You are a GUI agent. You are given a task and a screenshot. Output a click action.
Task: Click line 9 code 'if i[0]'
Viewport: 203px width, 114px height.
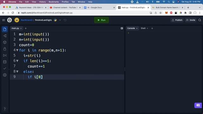[x=35, y=77]
